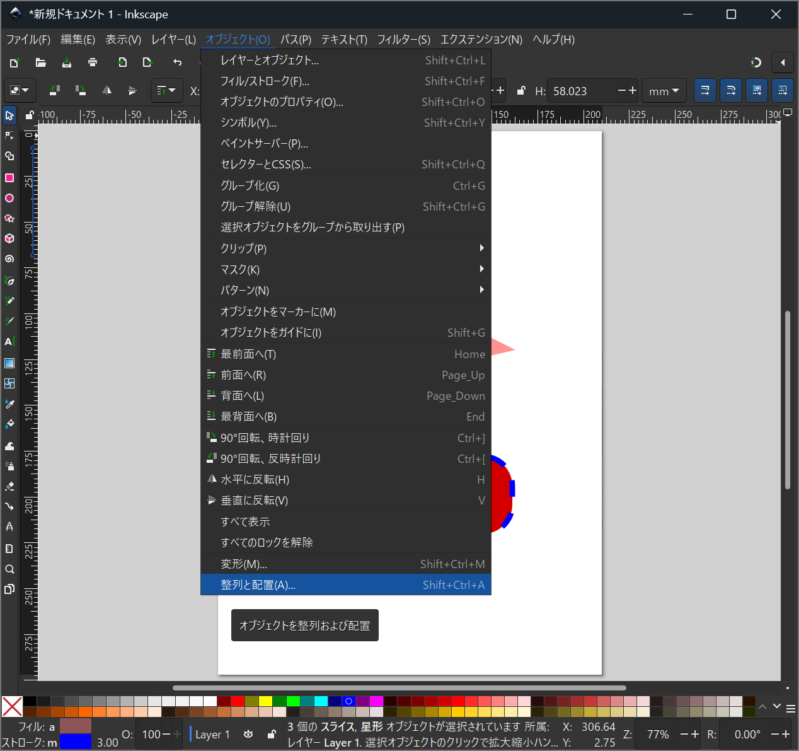799x751 pixels.
Task: Select the Zoom magnifier tool
Action: click(x=9, y=569)
